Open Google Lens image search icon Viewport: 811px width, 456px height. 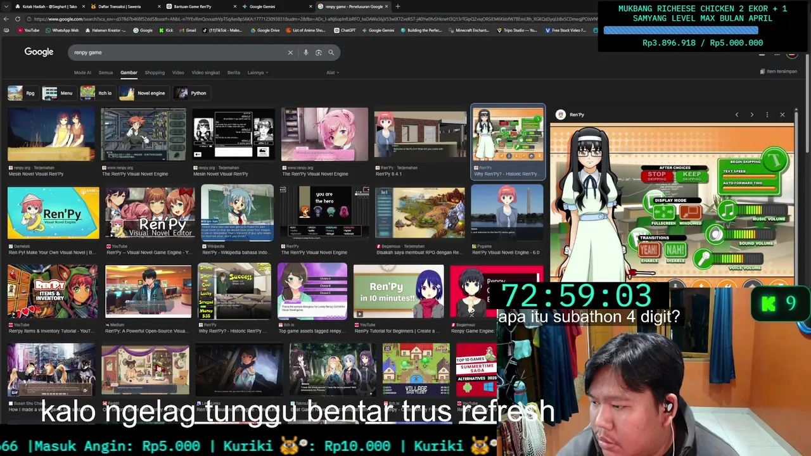point(318,53)
